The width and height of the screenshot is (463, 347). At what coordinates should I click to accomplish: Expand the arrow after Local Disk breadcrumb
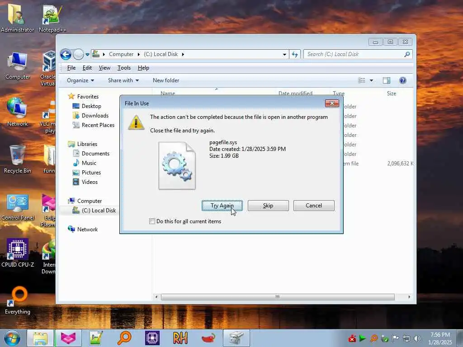click(183, 55)
